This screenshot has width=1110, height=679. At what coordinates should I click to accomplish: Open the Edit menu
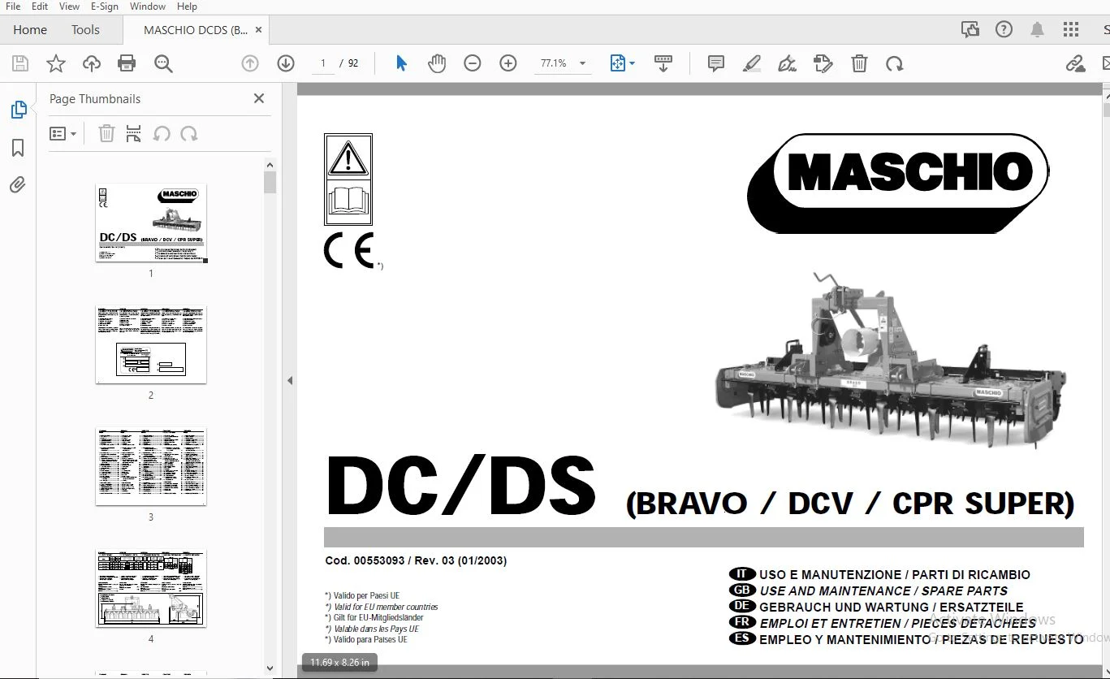click(40, 6)
